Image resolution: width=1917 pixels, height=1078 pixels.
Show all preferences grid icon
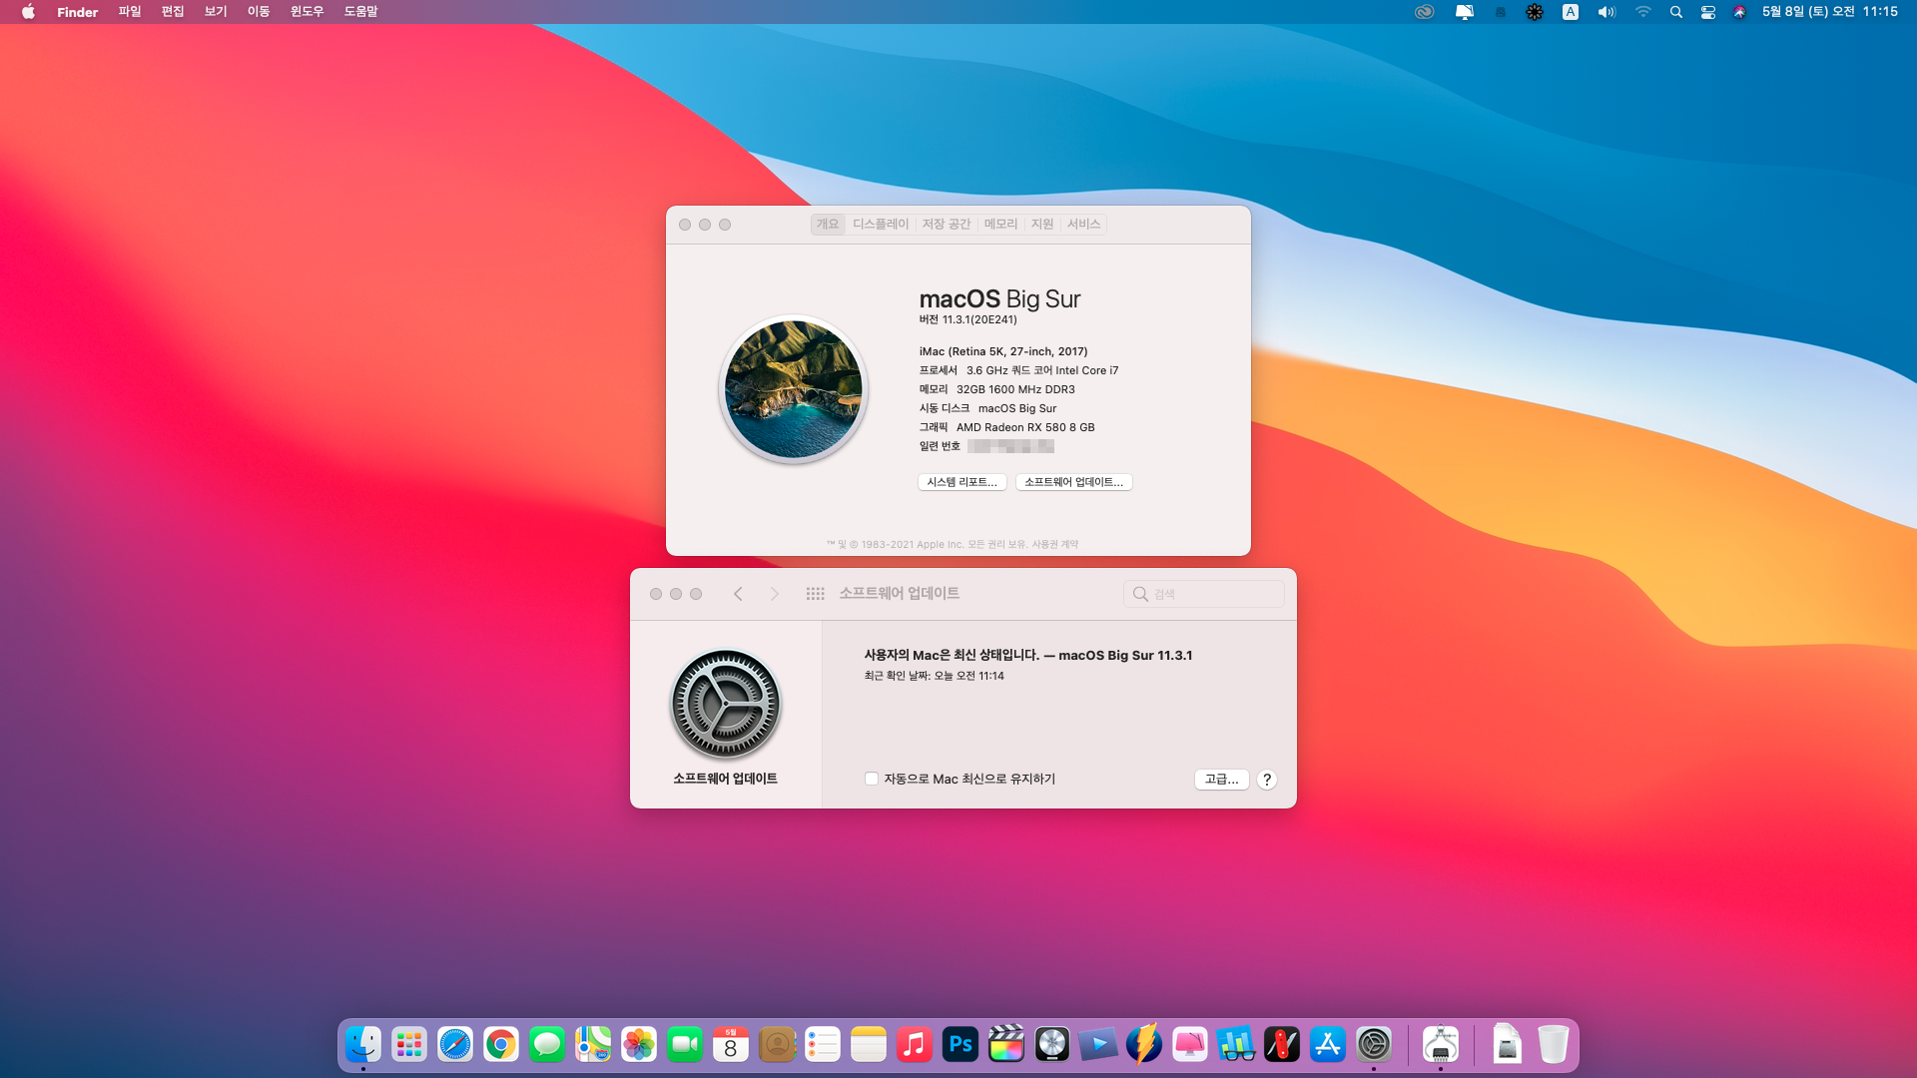[815, 594]
